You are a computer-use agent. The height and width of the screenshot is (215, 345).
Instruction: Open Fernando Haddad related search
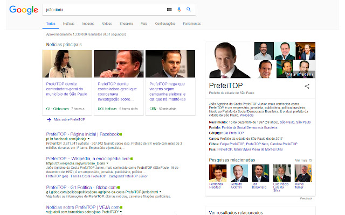218,177
